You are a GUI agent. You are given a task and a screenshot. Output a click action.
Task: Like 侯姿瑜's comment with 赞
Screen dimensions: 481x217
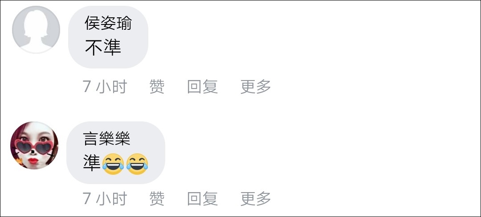(157, 87)
